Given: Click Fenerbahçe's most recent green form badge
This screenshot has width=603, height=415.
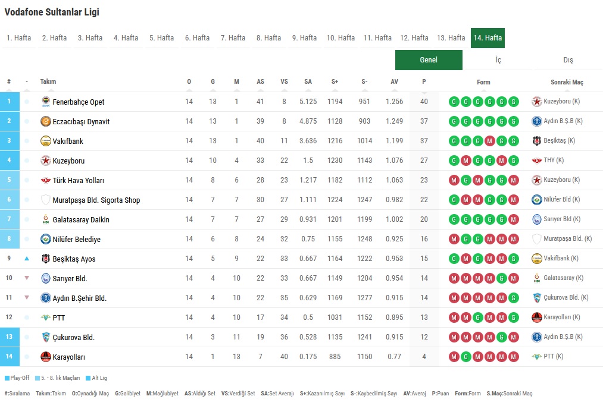Looking at the screenshot, I should (x=514, y=102).
